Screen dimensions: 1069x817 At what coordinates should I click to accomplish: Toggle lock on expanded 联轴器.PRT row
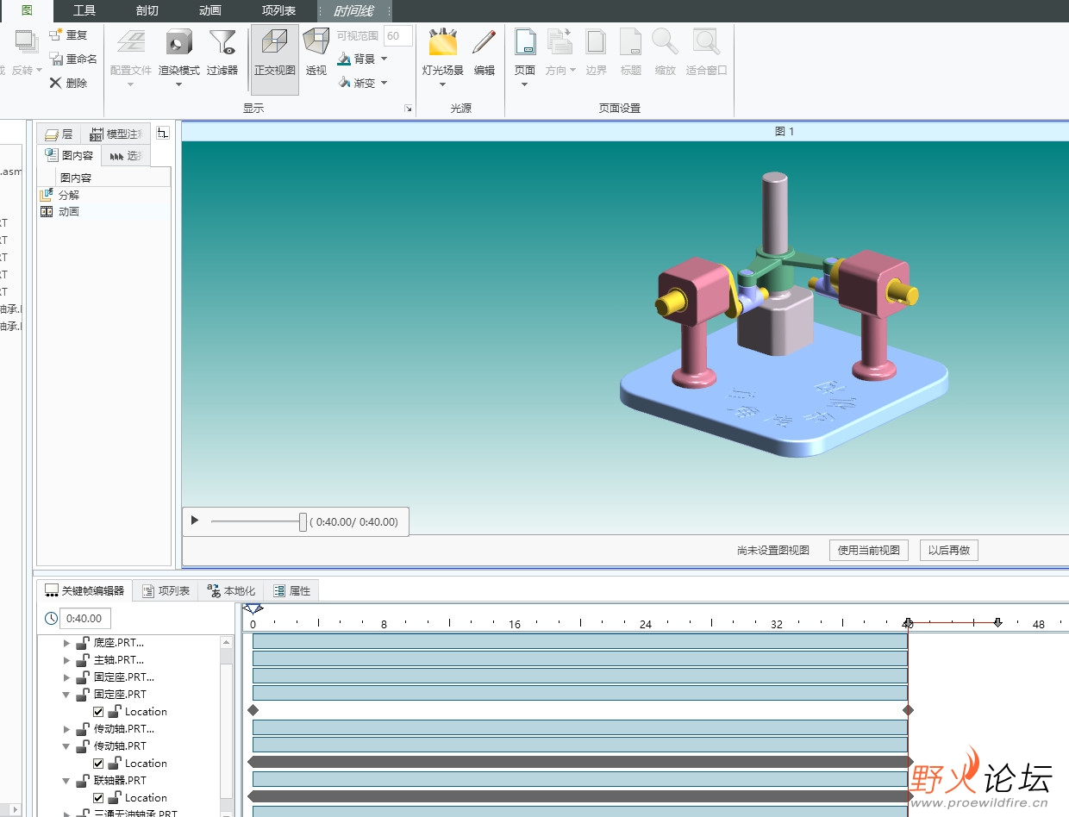tap(83, 780)
